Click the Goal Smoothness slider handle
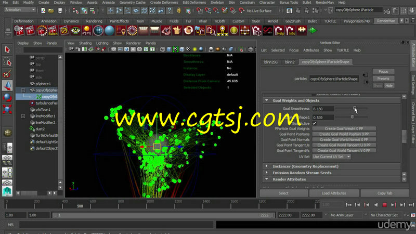 pos(355,108)
